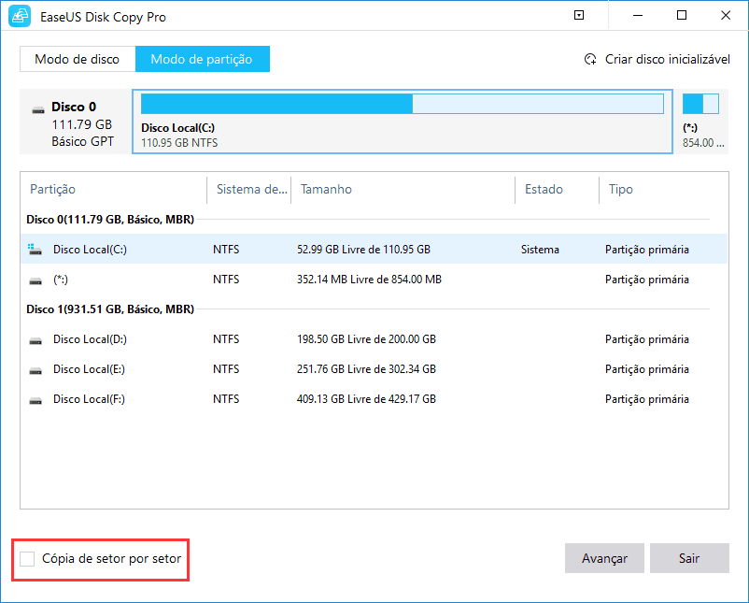This screenshot has width=749, height=603.
Task: Click the Avançar button
Action: click(x=604, y=558)
